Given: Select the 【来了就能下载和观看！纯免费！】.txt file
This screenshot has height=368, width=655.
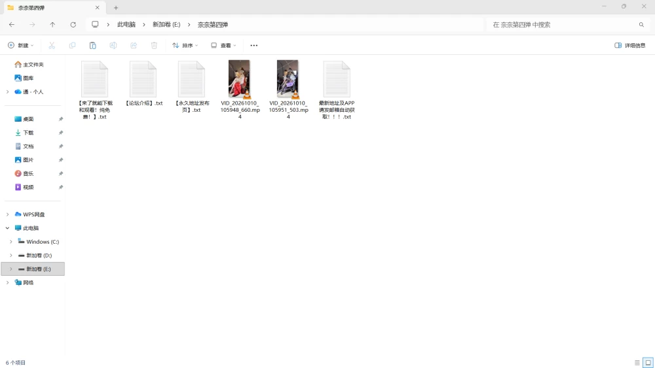Looking at the screenshot, I should pyautogui.click(x=95, y=90).
